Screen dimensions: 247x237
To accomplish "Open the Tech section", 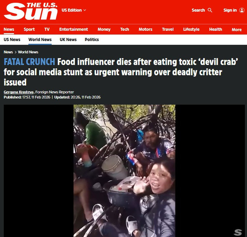I will click(x=124, y=29).
